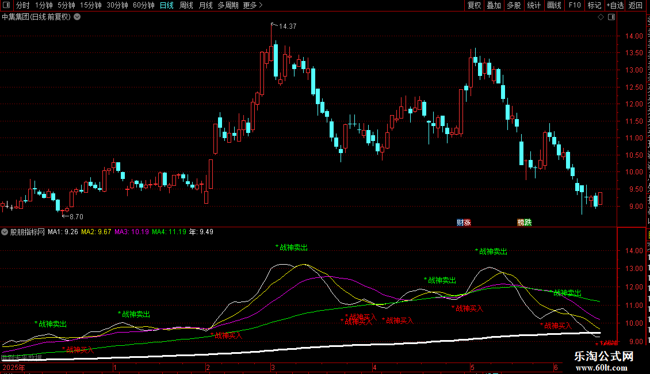Image resolution: width=650 pixels, height=374 pixels.
Task: Click the 战神买入 signal near February
Action: tap(226, 335)
